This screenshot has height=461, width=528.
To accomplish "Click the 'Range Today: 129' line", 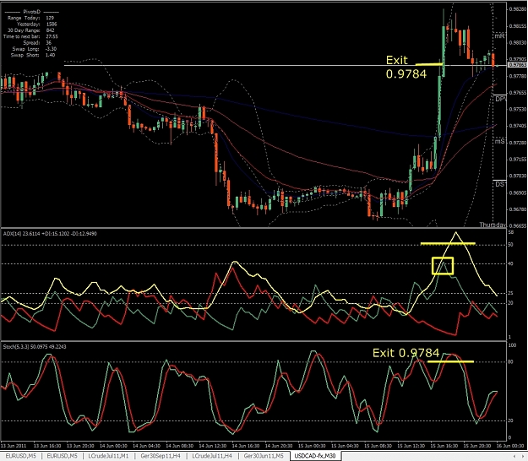I will (30, 18).
